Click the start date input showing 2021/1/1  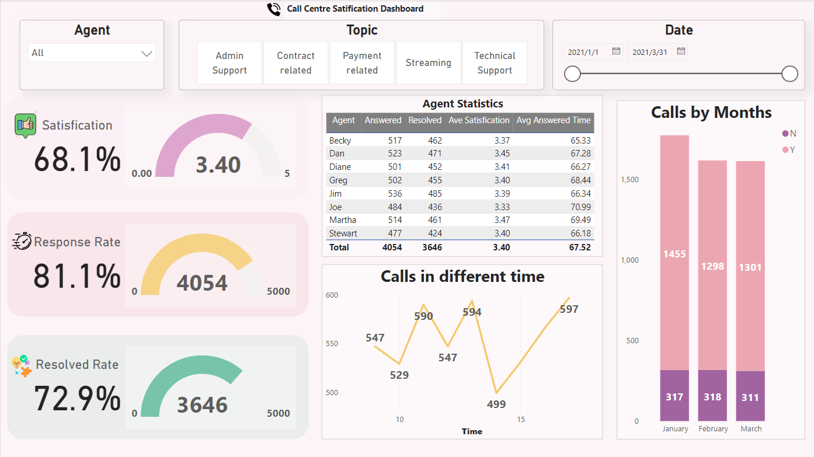click(584, 51)
